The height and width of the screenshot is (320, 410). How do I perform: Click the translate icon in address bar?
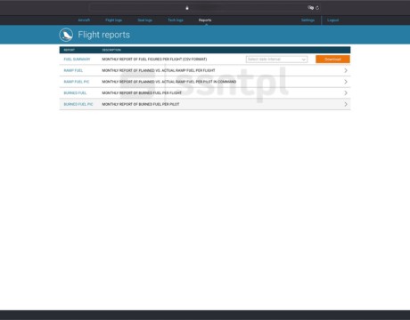(311, 8)
